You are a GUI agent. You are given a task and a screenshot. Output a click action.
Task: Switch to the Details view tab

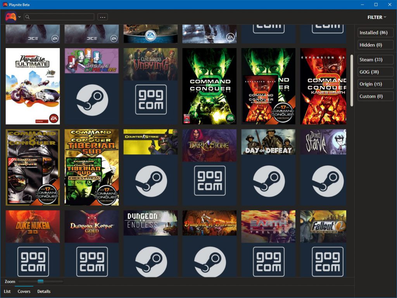tap(44, 291)
